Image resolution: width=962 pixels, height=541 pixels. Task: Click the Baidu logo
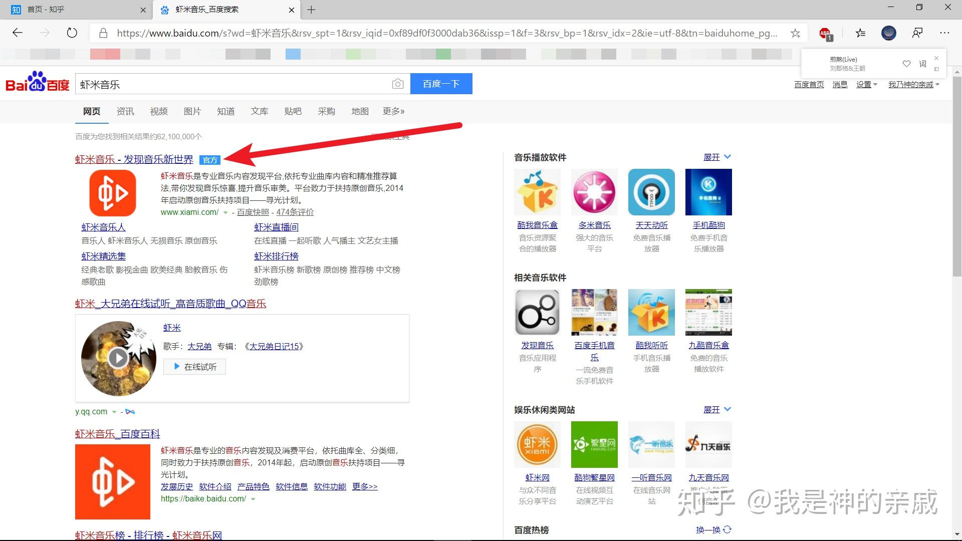(38, 82)
